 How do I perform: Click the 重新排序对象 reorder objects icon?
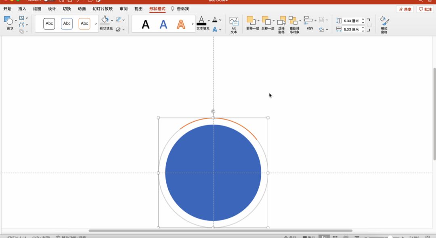click(293, 20)
